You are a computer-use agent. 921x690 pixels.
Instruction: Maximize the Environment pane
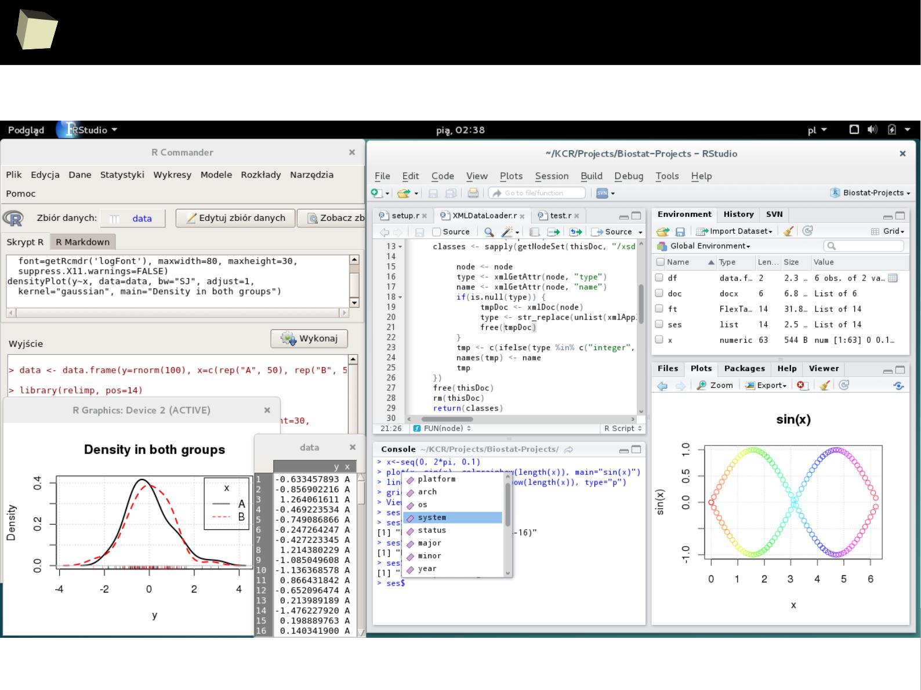coord(900,216)
